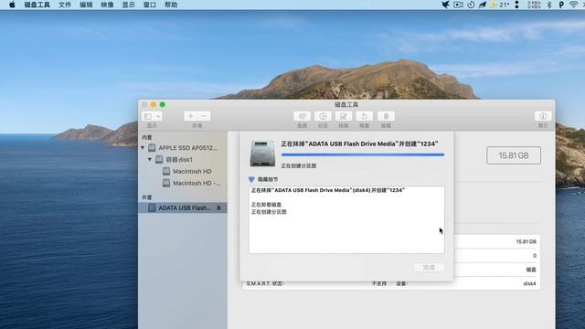Open Time Machine menu bar icon
This screenshot has width=585, height=329.
tap(471, 5)
